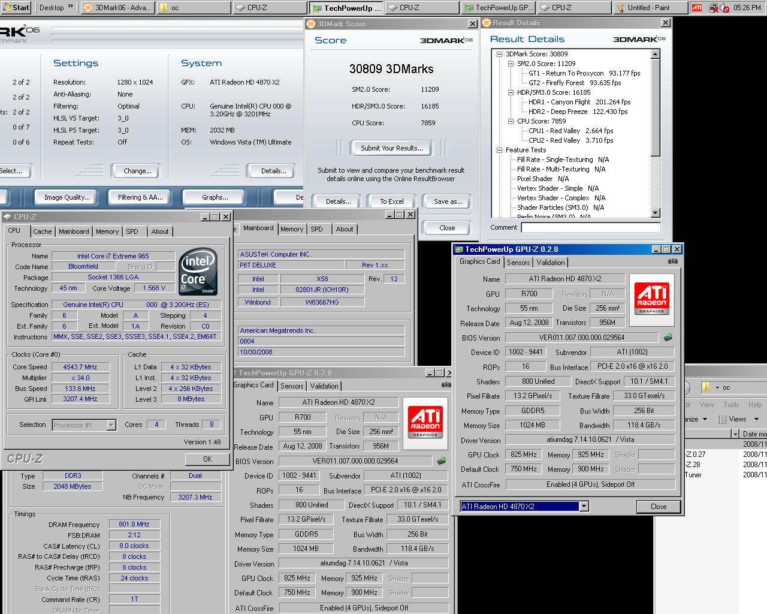Click scrollbar up arrow in Result Details
Image resolution: width=767 pixels, height=614 pixels.
tap(655, 54)
